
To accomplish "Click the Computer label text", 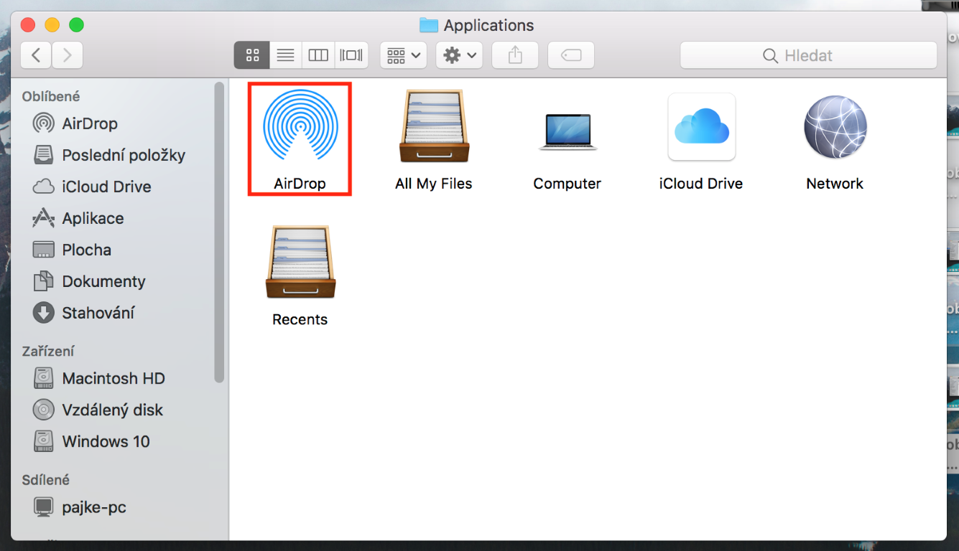I will coord(567,184).
